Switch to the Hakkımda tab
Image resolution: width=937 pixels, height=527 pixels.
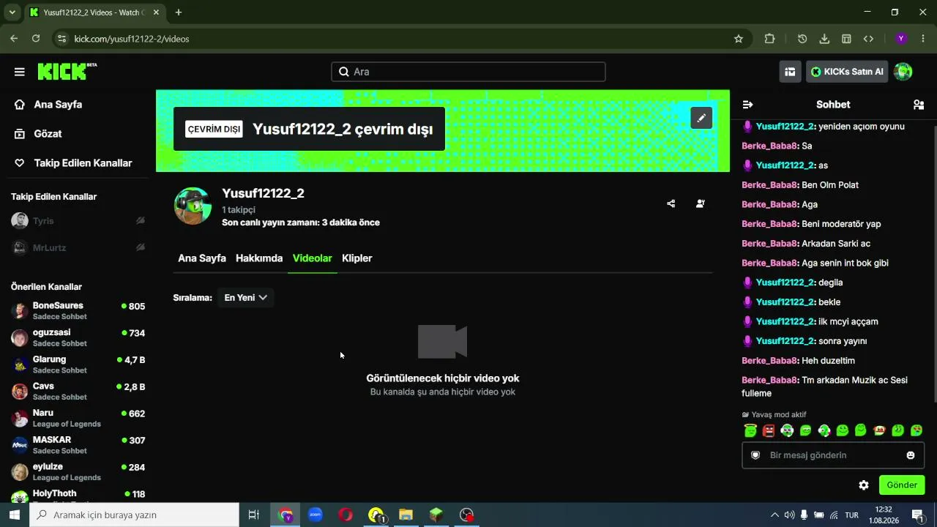click(259, 258)
